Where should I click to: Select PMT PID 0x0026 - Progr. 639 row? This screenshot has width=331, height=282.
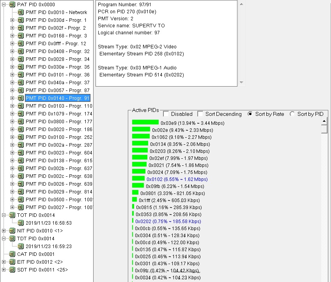click(59, 184)
